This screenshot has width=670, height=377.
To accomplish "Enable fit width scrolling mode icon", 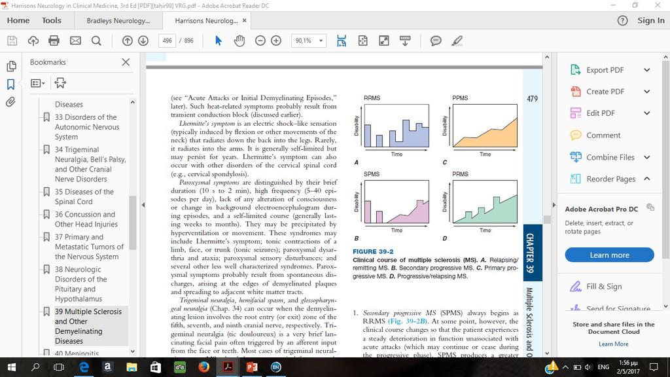I will coord(342,41).
